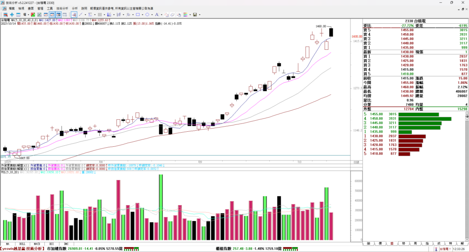Click the eraser icon in the toolbar
469x252 pixels.
coord(172,15)
